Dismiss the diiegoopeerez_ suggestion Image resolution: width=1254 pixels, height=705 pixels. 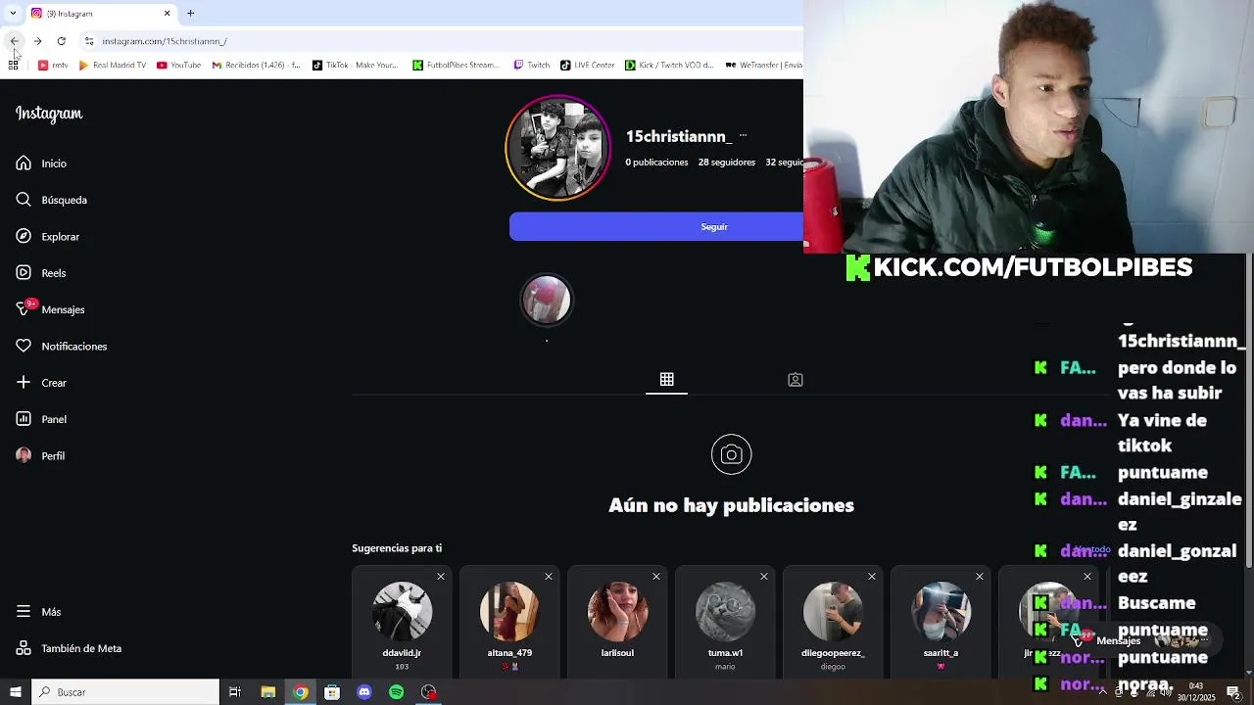pyautogui.click(x=872, y=577)
